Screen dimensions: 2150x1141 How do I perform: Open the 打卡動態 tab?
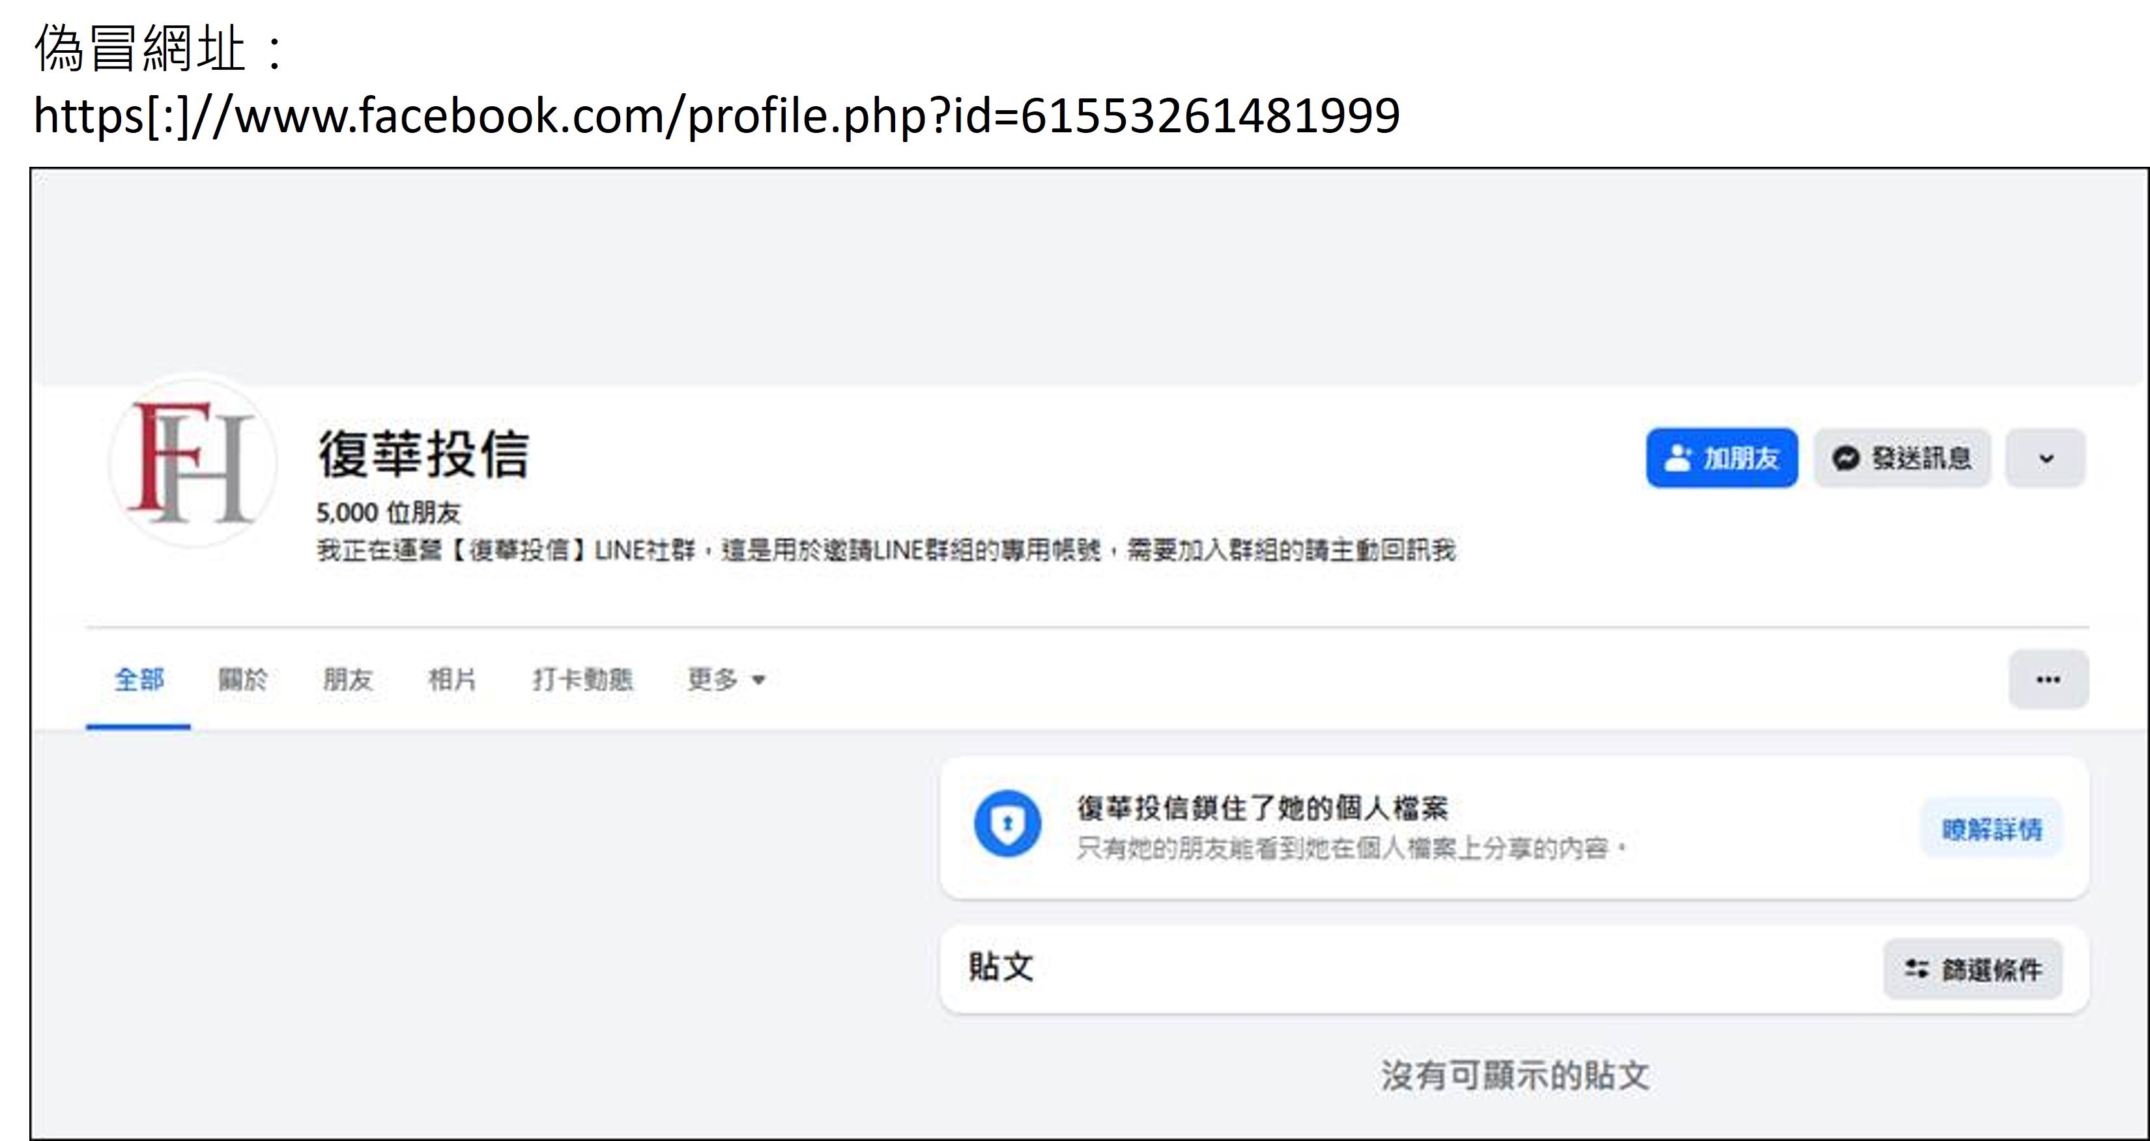(583, 680)
